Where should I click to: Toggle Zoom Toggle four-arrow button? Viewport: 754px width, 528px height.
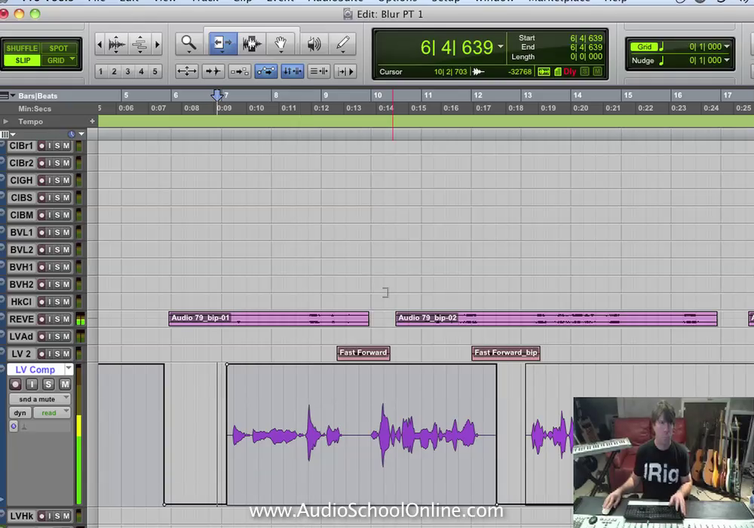point(186,71)
